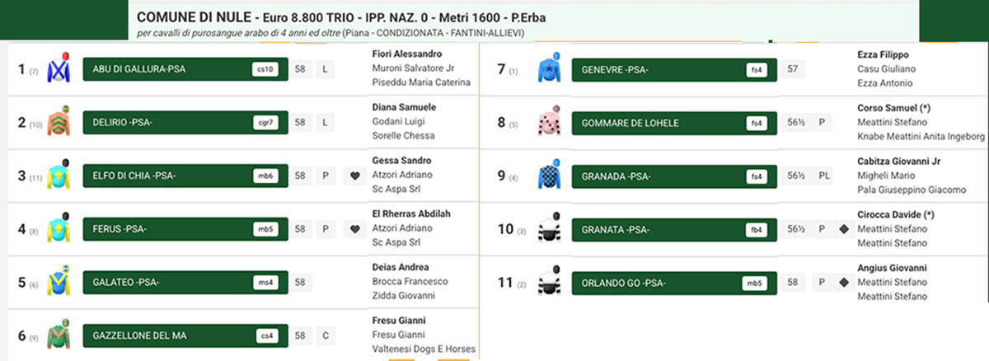Image resolution: width=989 pixels, height=361 pixels.
Task: Click Abu di Gallura's blue-white jockey silk
Action: coord(58,69)
